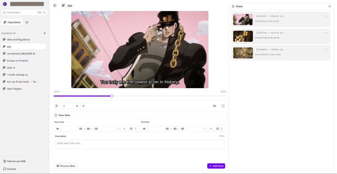The height and width of the screenshot is (174, 337).
Task: Enter fullscreen video mode
Action: [223, 106]
